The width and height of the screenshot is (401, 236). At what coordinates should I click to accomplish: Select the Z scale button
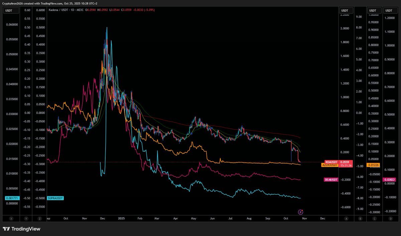pos(40,219)
